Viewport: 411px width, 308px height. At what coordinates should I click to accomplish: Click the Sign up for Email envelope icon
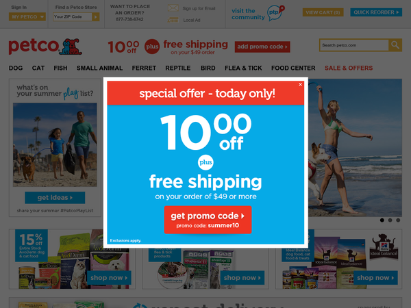click(173, 8)
